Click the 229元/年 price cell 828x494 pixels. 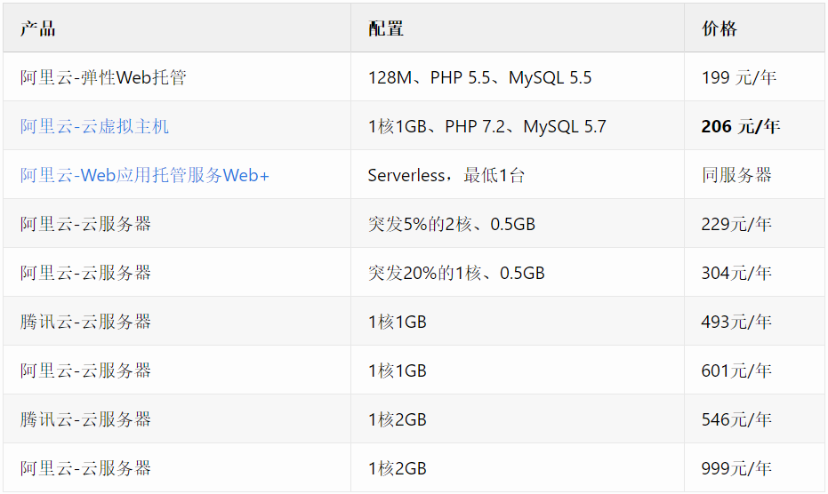[754, 223]
